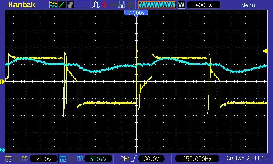This screenshot has width=273, height=164.
Task: Click the CH1 bandwidth limit icon
Action: tap(17, 159)
